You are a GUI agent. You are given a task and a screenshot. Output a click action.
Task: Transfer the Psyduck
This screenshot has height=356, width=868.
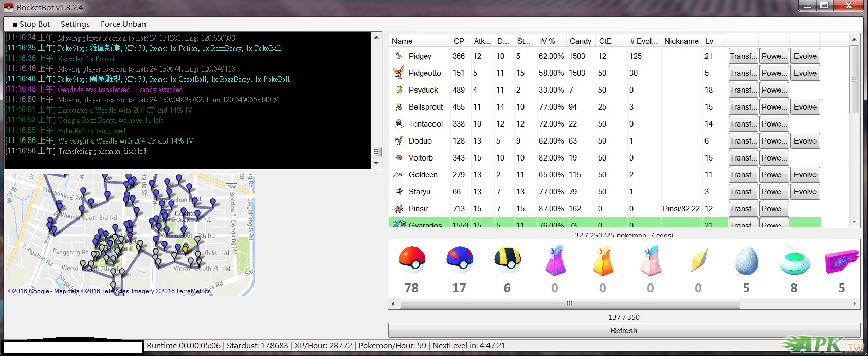pos(743,90)
